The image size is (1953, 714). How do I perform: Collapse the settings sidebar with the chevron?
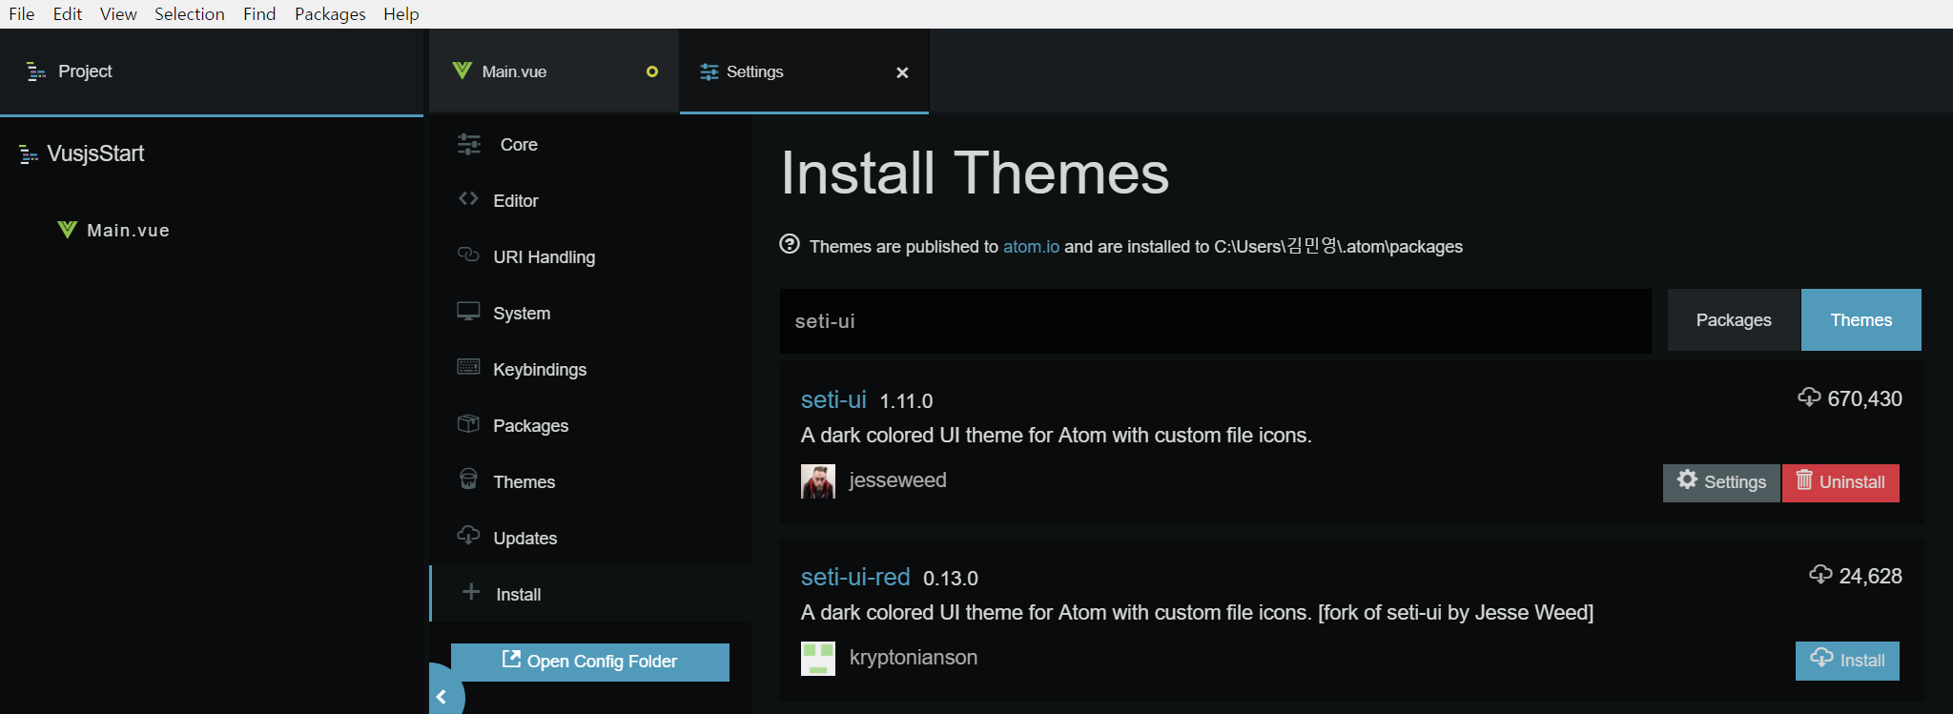pyautogui.click(x=442, y=697)
